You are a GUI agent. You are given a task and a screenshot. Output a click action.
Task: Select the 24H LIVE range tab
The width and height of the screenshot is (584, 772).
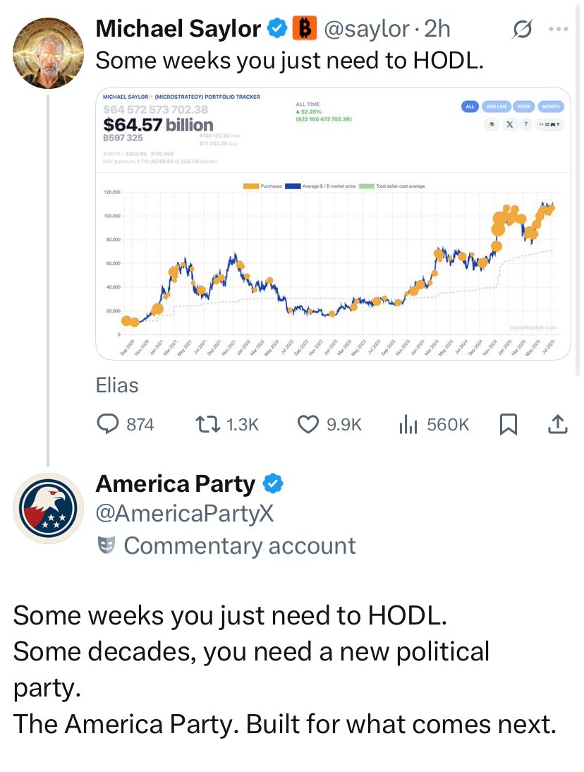point(497,107)
